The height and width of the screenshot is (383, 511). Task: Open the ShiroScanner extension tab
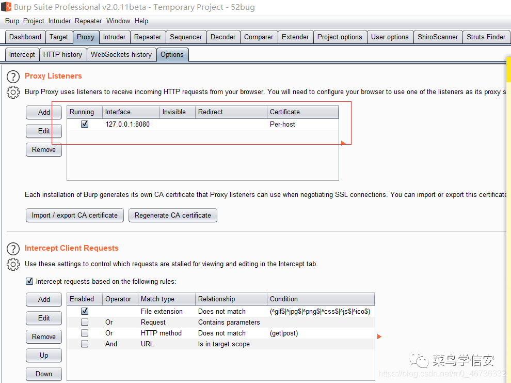(x=438, y=37)
